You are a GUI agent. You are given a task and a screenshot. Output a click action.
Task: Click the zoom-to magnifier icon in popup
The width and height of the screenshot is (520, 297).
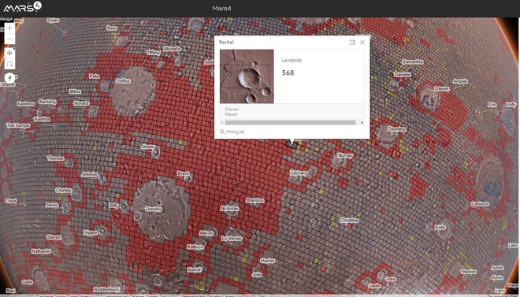tap(222, 132)
